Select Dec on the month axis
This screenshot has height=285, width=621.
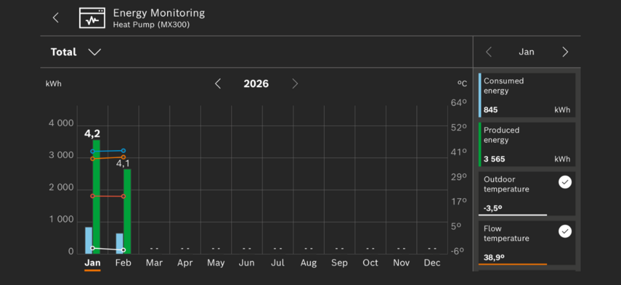coord(432,263)
